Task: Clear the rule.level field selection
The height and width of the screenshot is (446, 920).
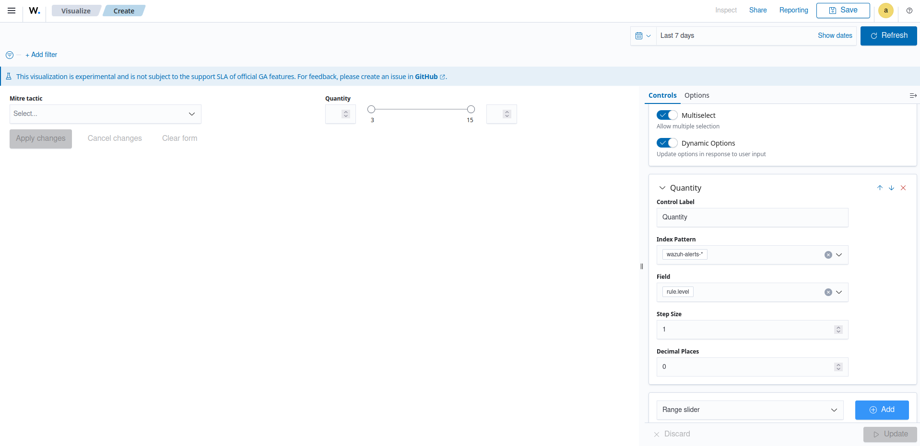Action: point(828,292)
